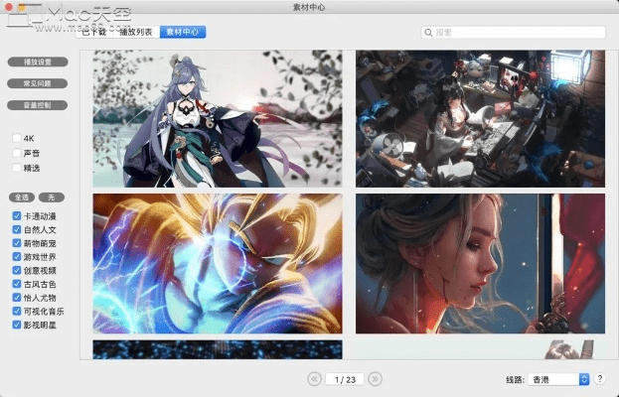Viewport: 619px width, 397px height.
Task: Uncheck the 可视化音乐 category
Action: click(x=17, y=311)
